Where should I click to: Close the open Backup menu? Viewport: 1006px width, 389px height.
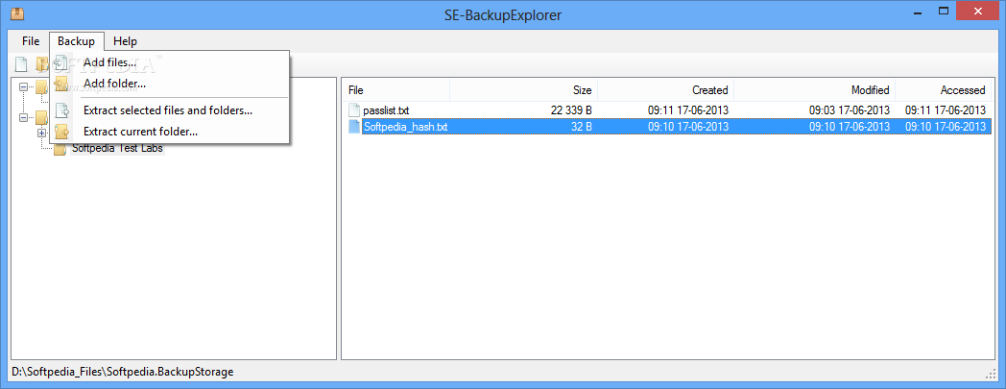[77, 41]
